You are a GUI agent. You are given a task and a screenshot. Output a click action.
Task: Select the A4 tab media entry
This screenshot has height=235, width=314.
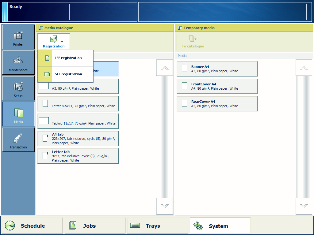[78, 139]
